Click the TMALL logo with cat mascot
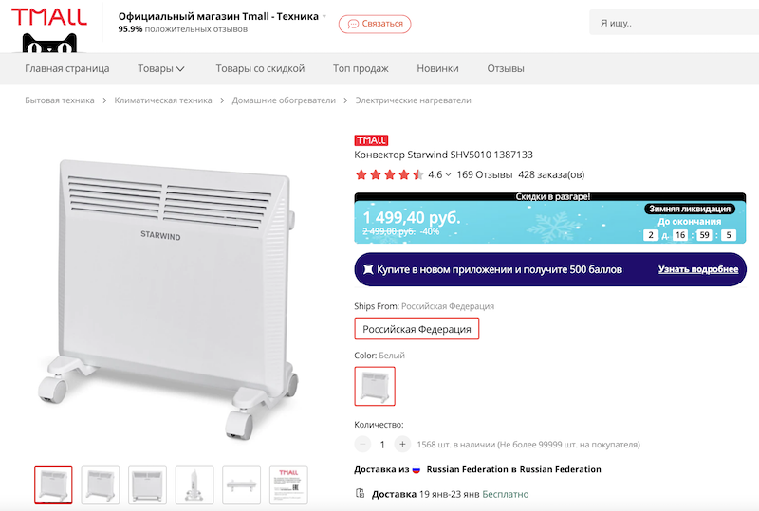Screen dimensions: 759x511 (49, 29)
